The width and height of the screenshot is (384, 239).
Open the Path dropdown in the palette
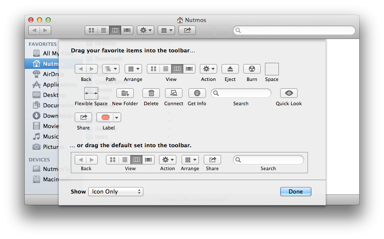[x=111, y=69]
